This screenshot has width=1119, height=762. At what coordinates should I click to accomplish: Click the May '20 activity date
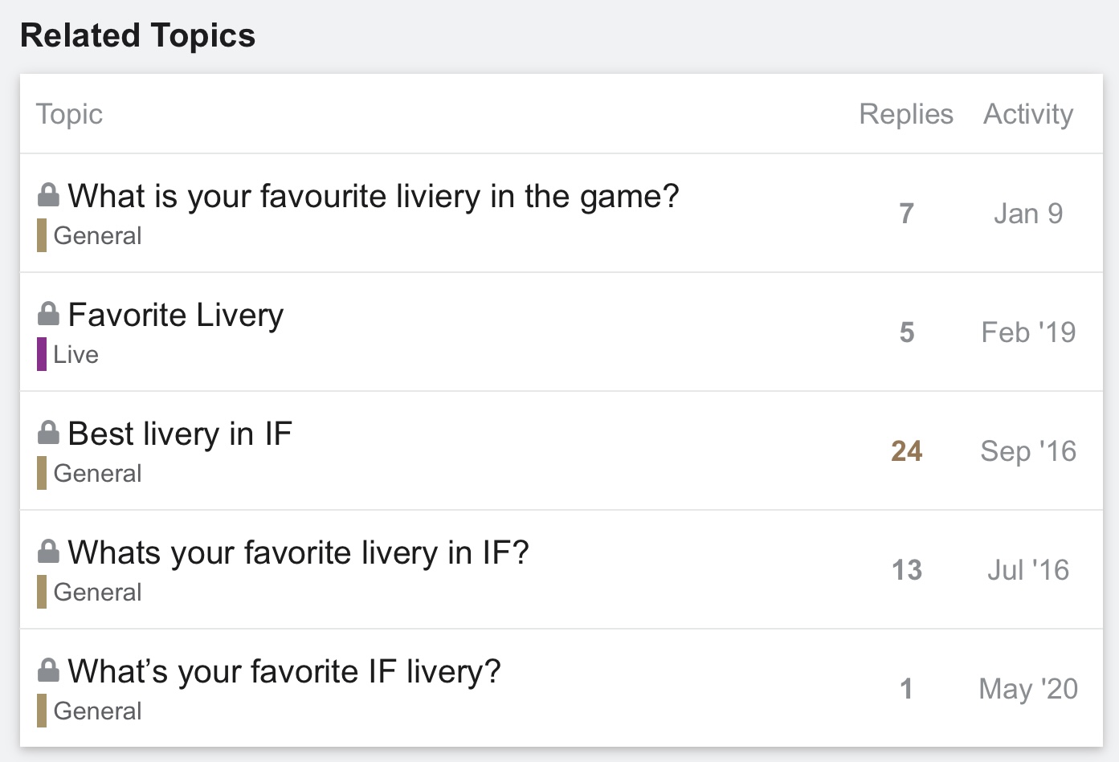(x=1028, y=689)
